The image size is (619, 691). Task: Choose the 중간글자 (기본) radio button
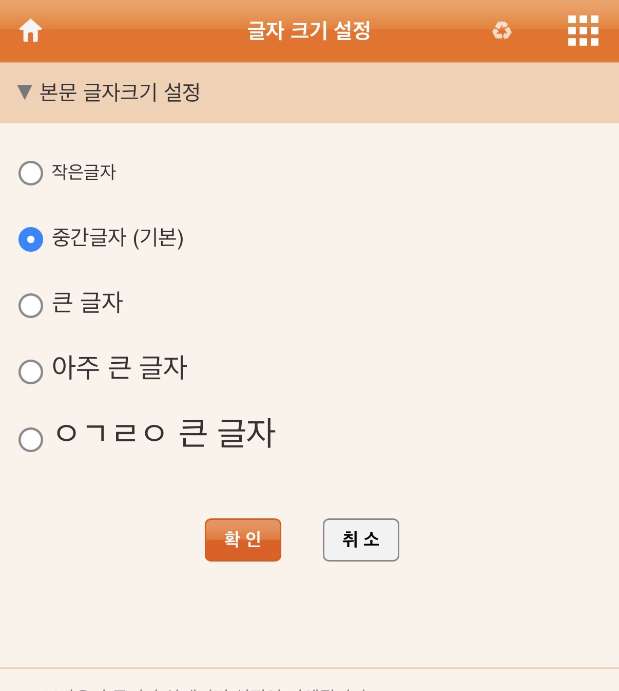pos(31,239)
